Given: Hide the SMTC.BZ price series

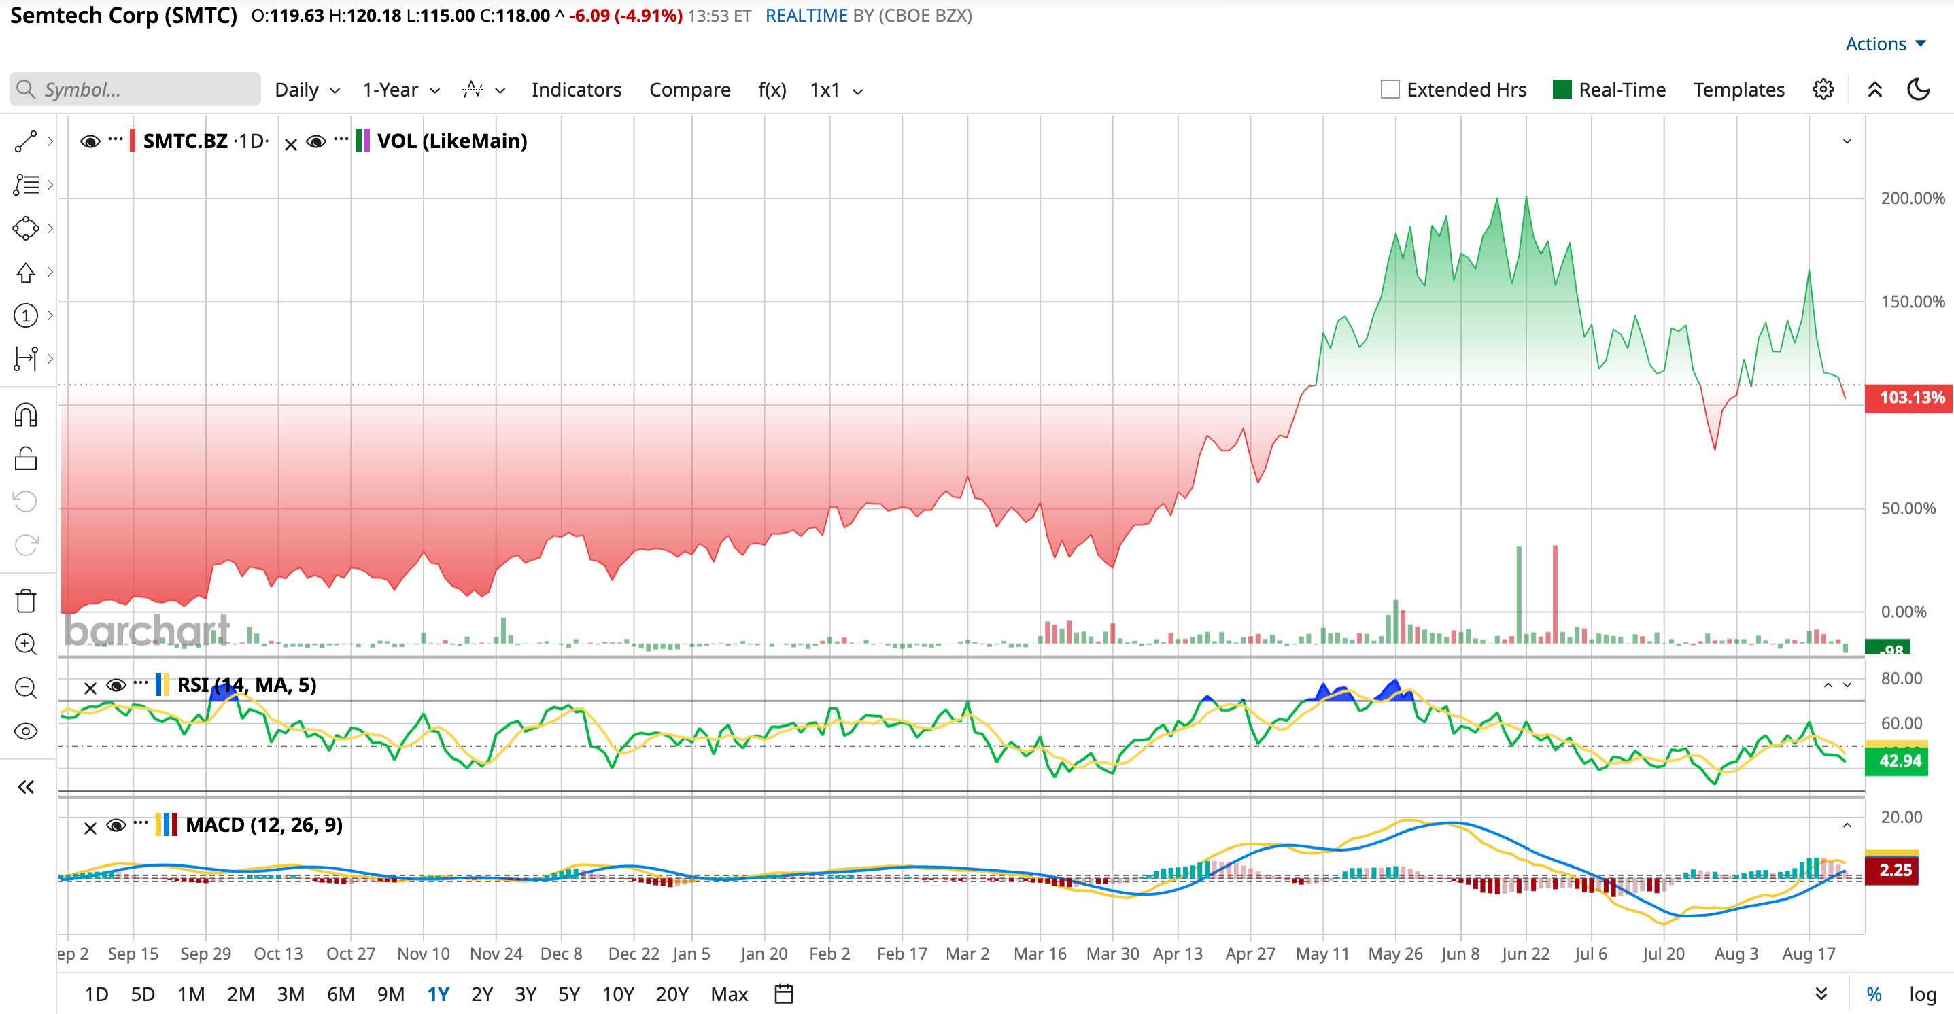Looking at the screenshot, I should (90, 142).
